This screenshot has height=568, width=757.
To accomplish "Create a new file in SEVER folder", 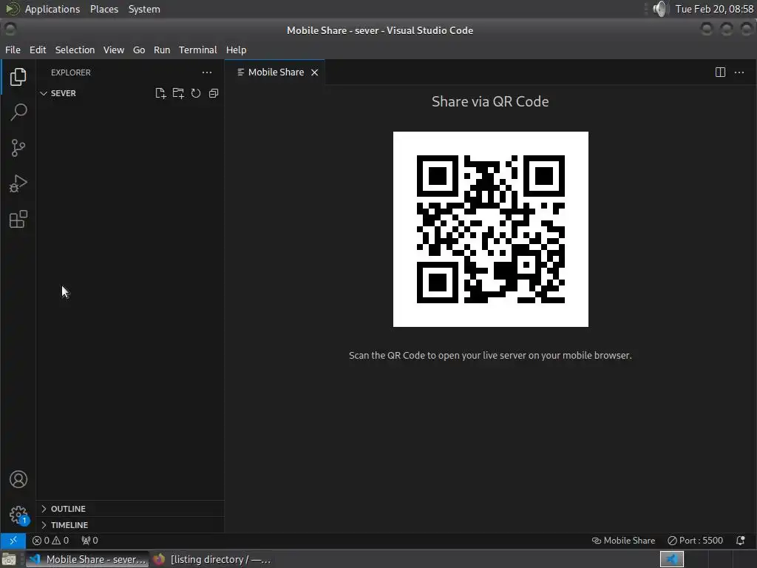I will 160,93.
